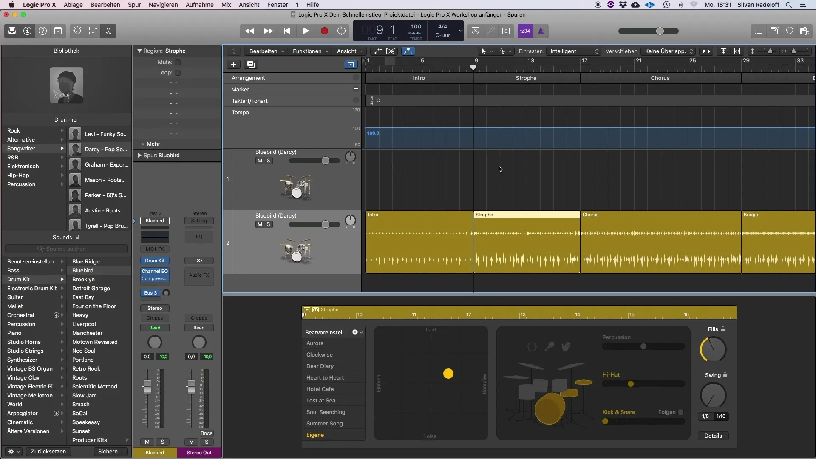Image resolution: width=816 pixels, height=459 pixels.
Task: Toggle the Catch Playhead button
Action: (408, 51)
